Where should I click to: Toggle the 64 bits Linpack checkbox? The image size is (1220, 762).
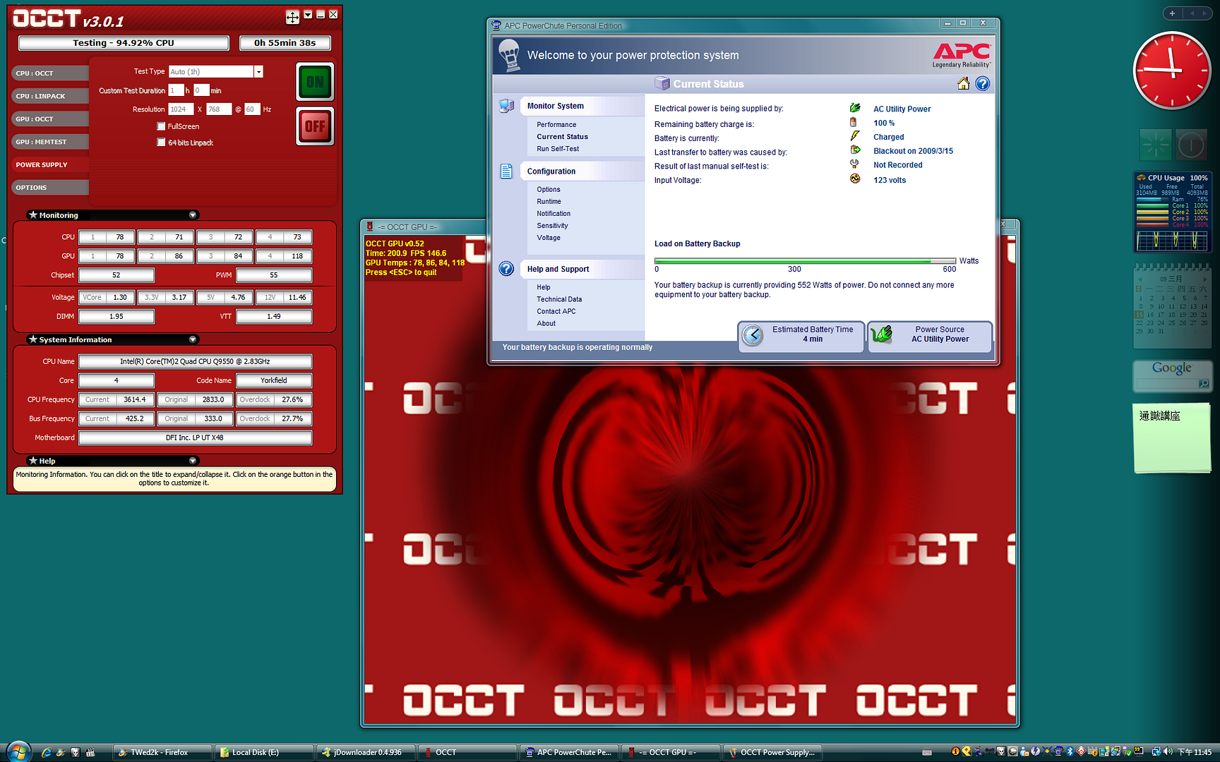(161, 143)
